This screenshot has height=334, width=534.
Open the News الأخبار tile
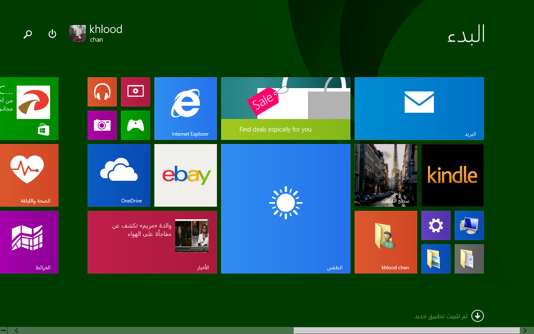tap(152, 242)
